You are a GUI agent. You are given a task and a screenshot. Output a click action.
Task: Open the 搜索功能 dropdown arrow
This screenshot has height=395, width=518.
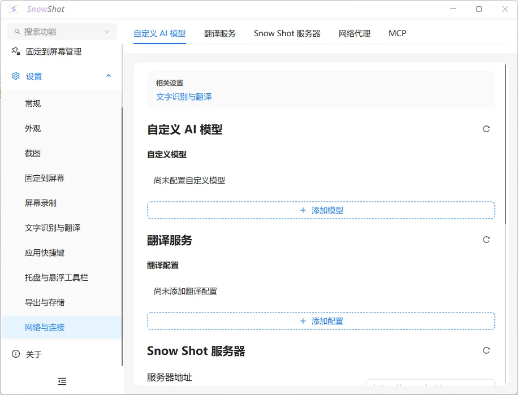(107, 32)
